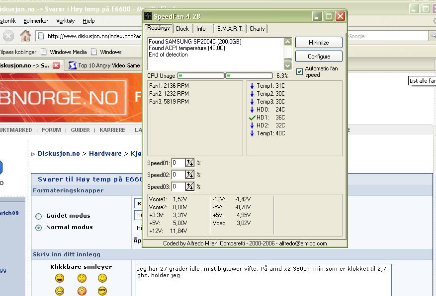Screen dimensions: 436x296
Task: Insert the blushing smiley in bottom row
Action: click(82, 291)
